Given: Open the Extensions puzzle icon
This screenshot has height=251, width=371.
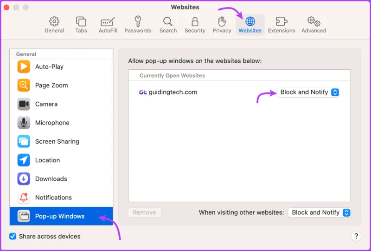Looking at the screenshot, I should coord(281,21).
